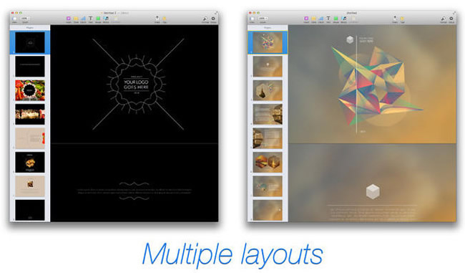Click the Insert icon in the gold-document window
Image resolution: width=465 pixels, height=273 pixels.
pyautogui.click(x=306, y=19)
